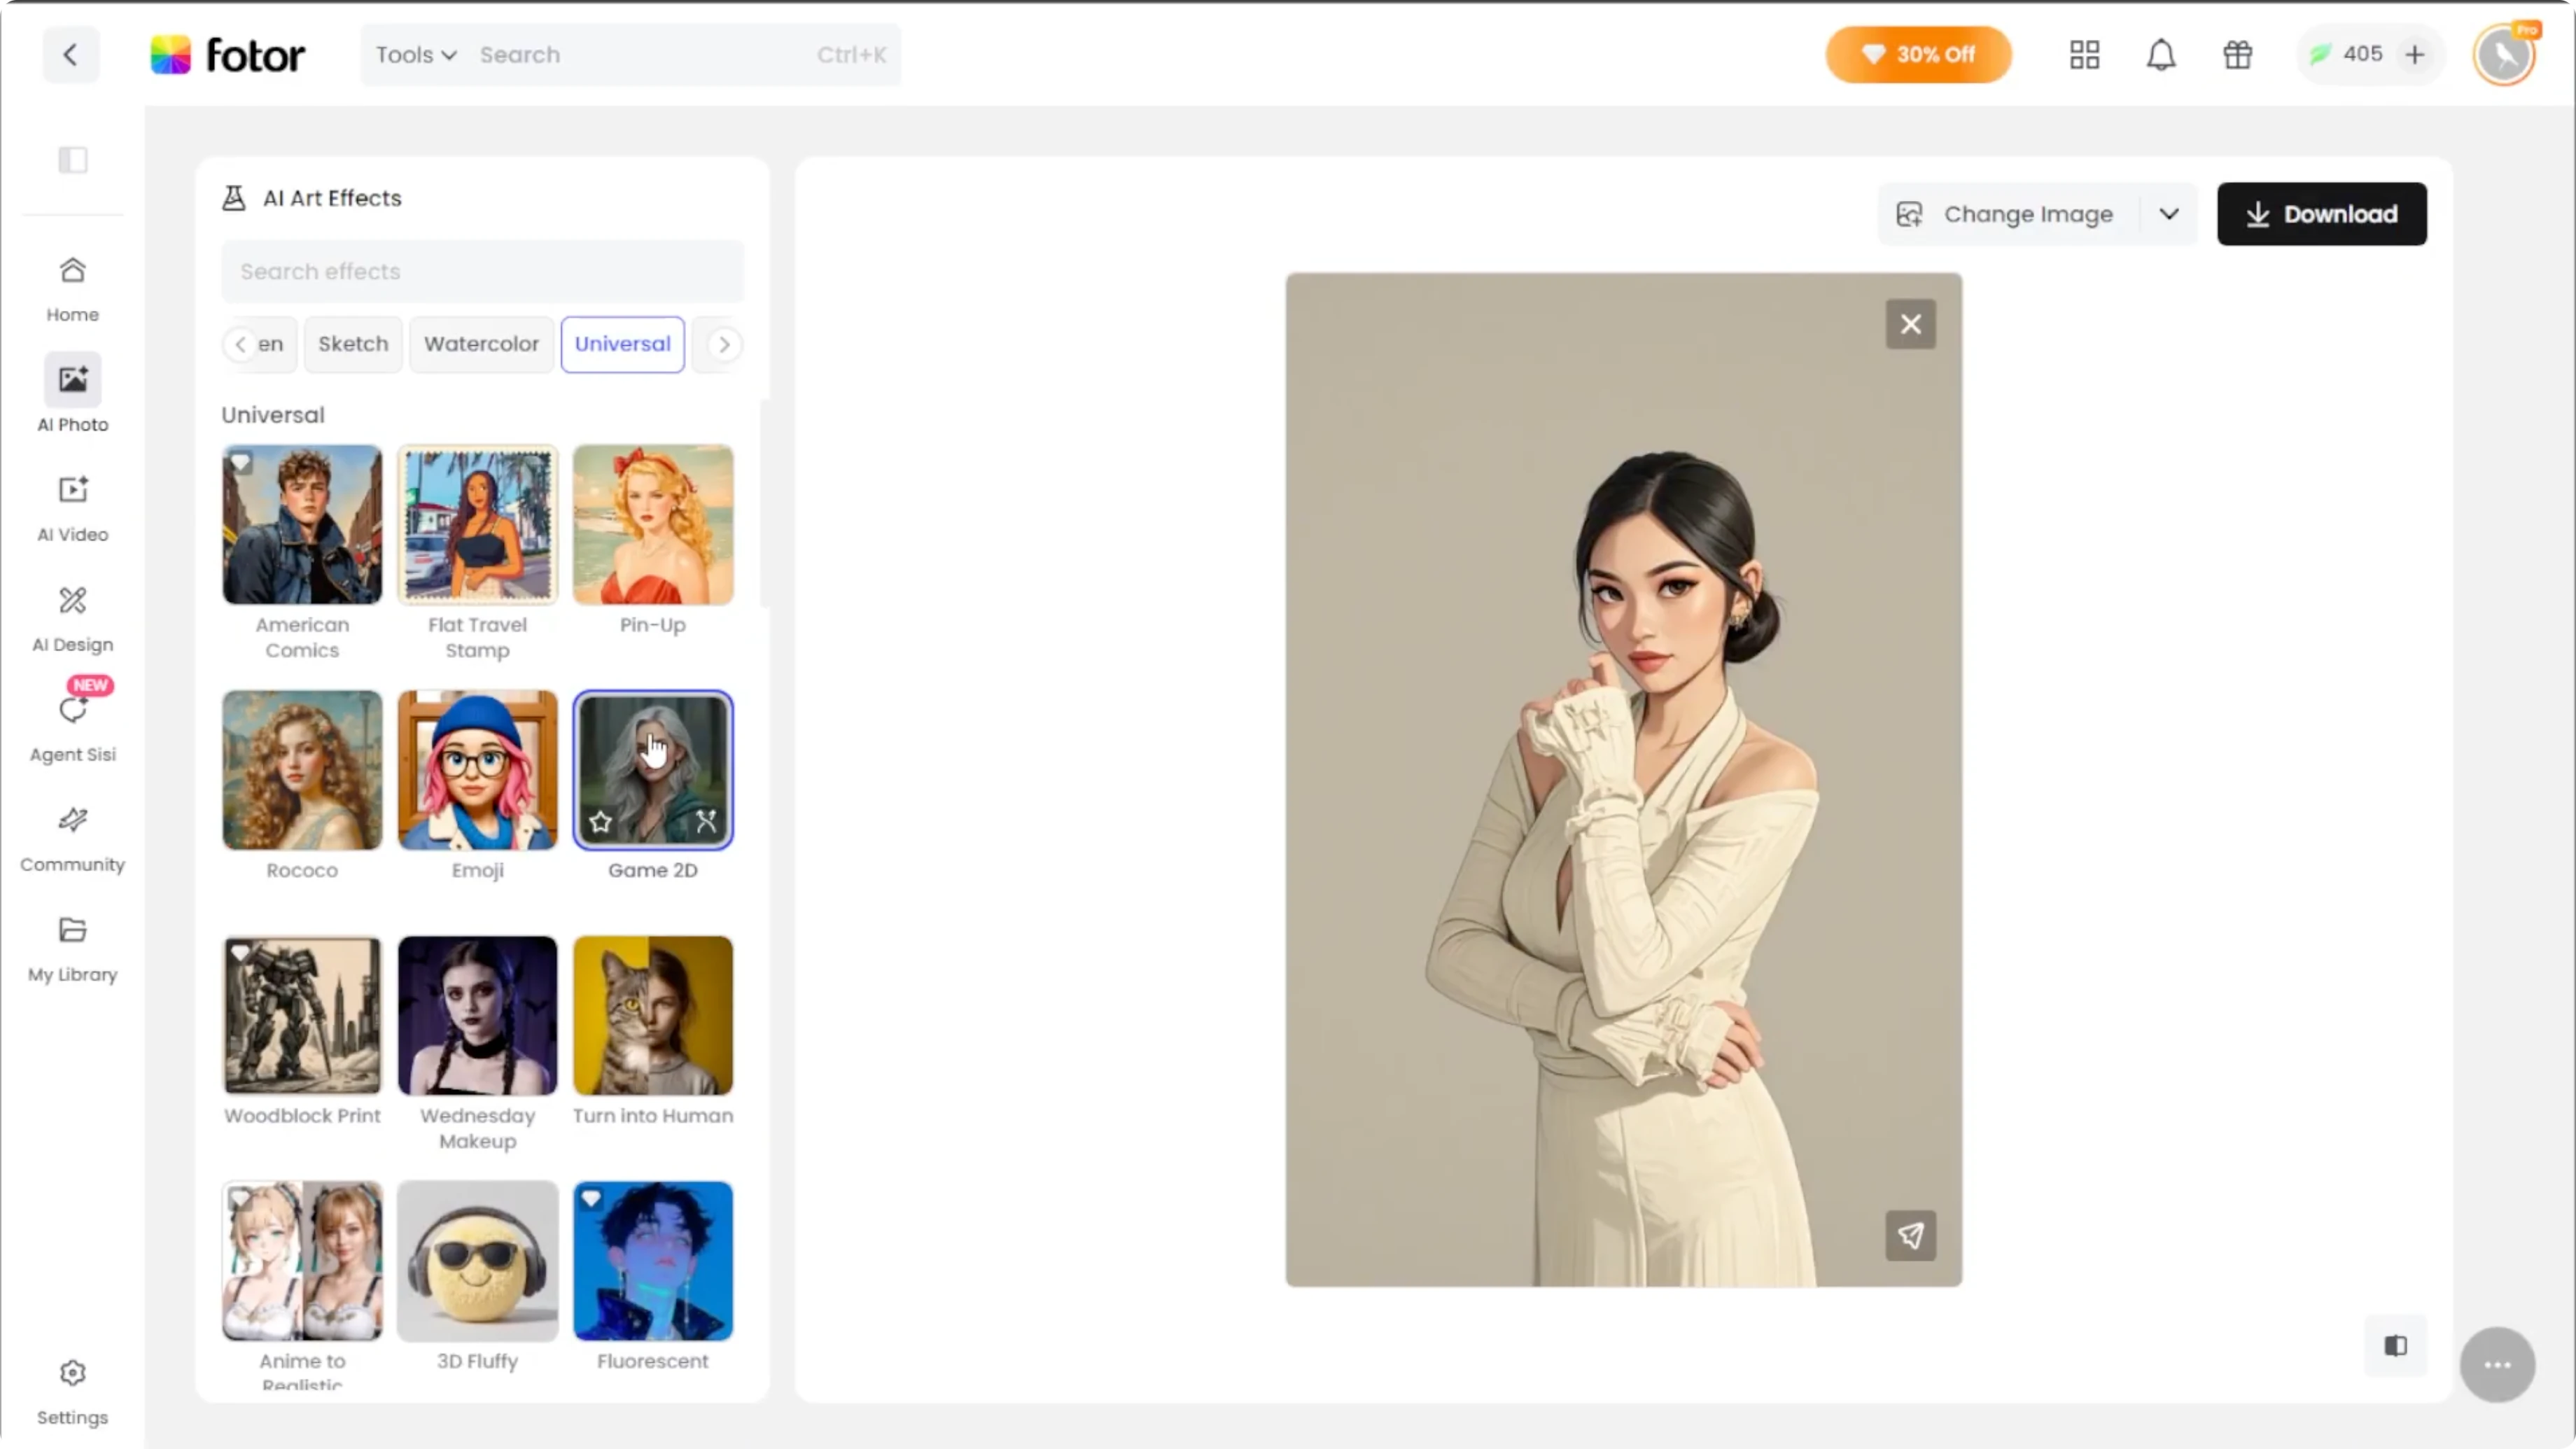This screenshot has width=2576, height=1449.
Task: Expand the Change Image dropdown arrow
Action: pyautogui.click(x=2168, y=214)
